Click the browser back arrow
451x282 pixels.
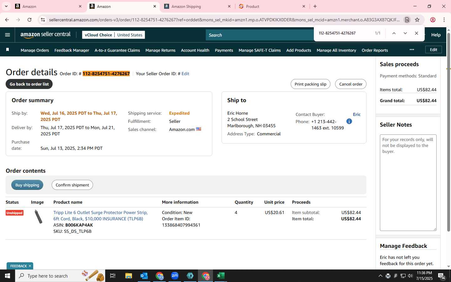click(x=7, y=20)
